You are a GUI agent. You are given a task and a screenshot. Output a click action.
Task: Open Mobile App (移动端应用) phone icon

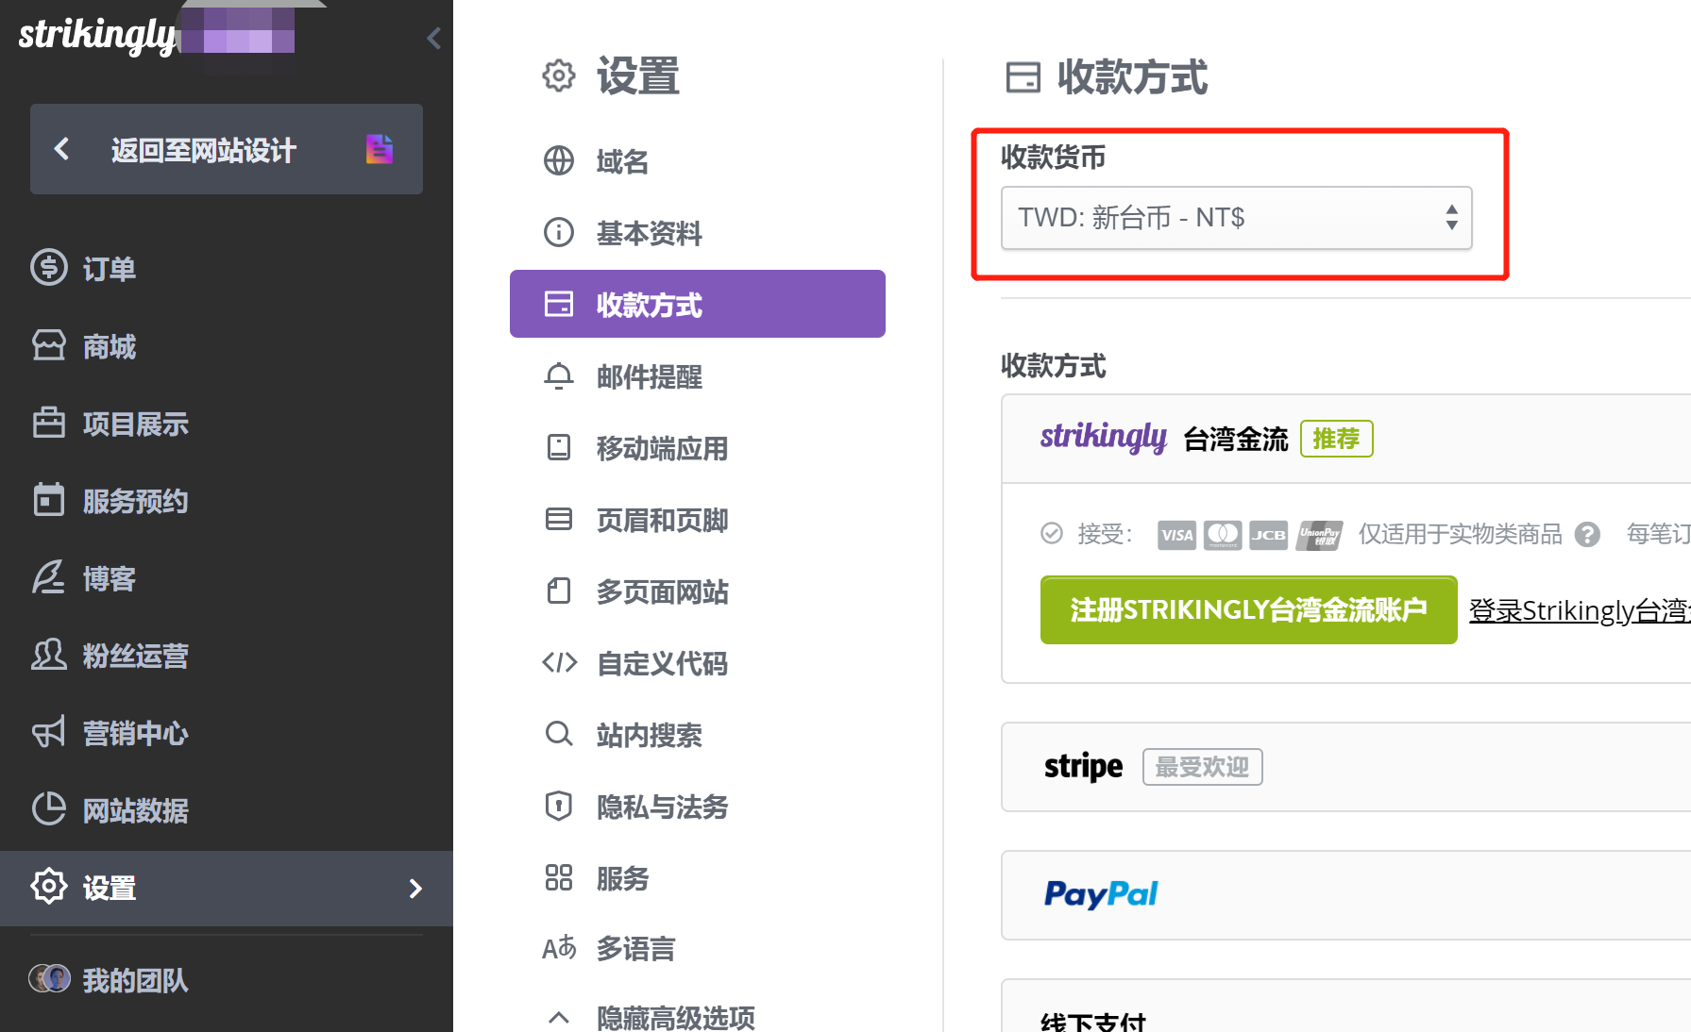(x=559, y=447)
